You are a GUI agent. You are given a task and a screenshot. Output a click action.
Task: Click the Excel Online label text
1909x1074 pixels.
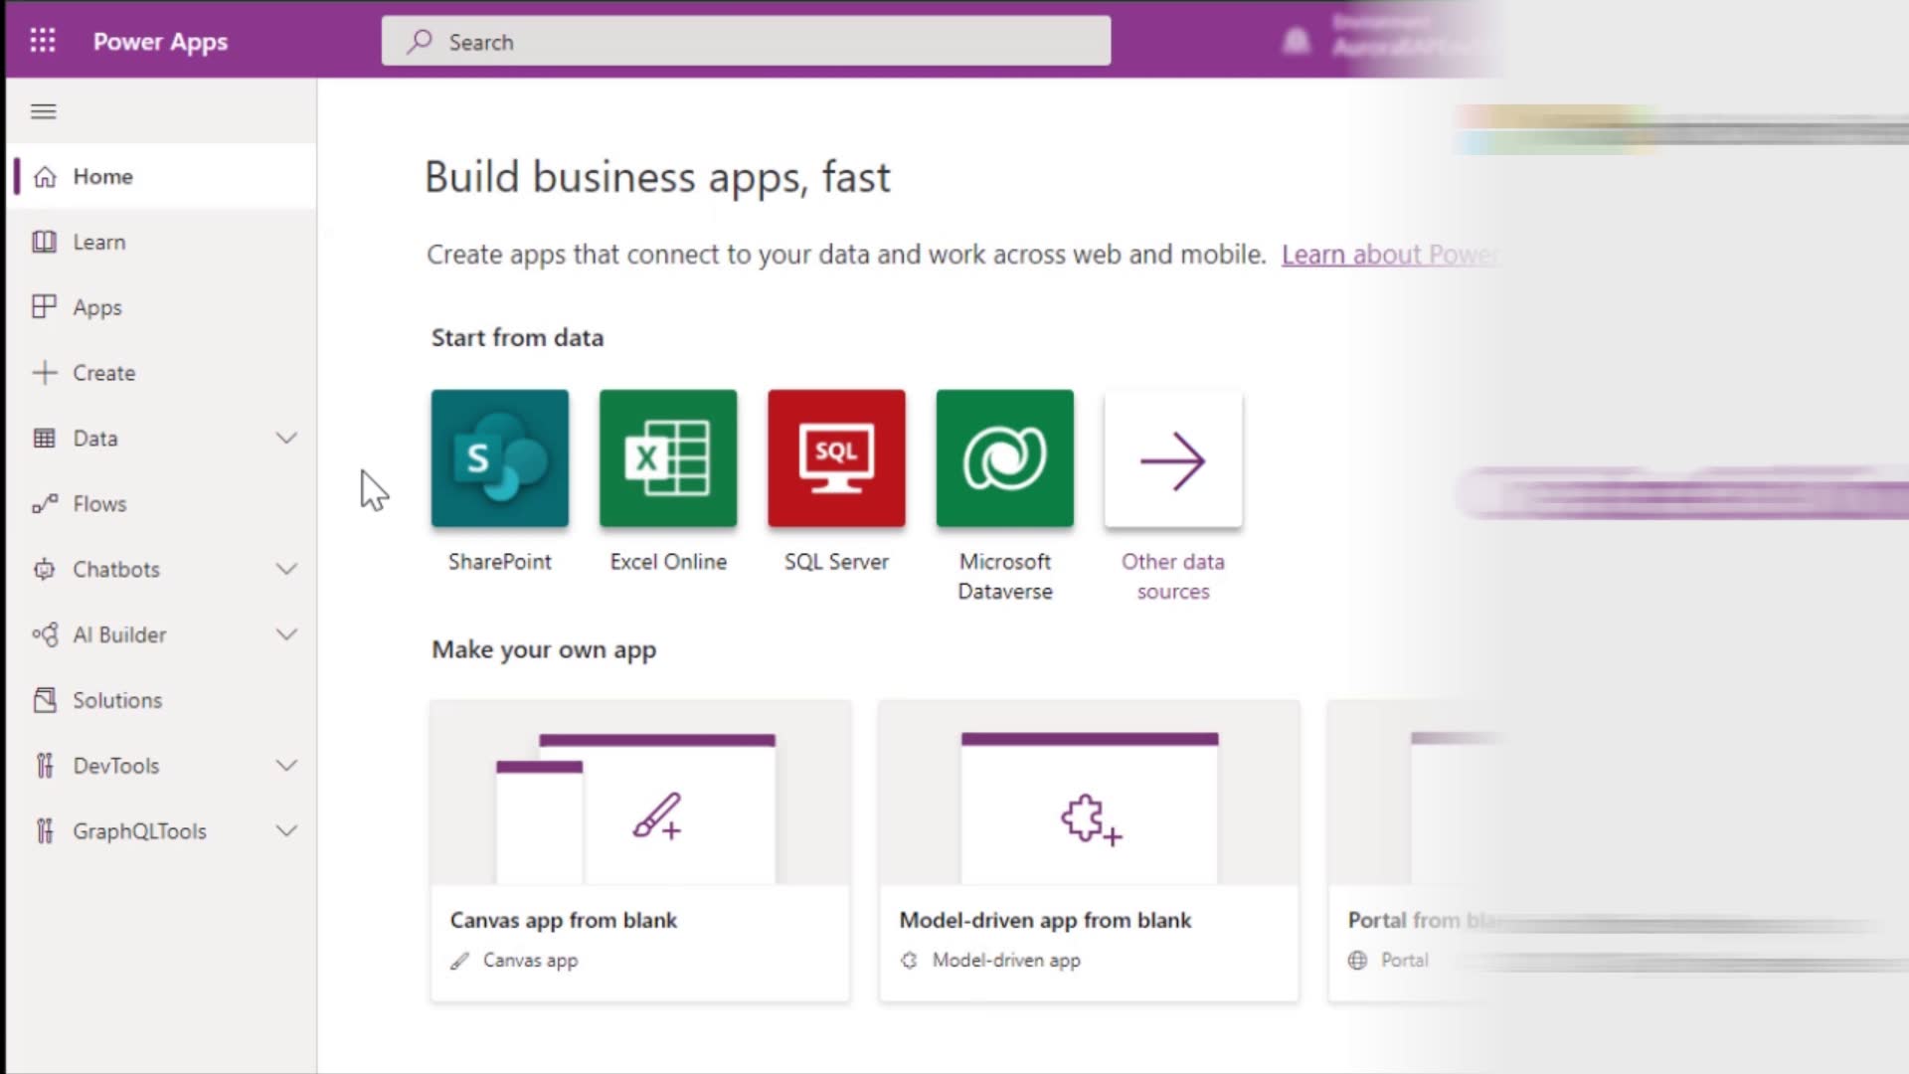tap(668, 562)
